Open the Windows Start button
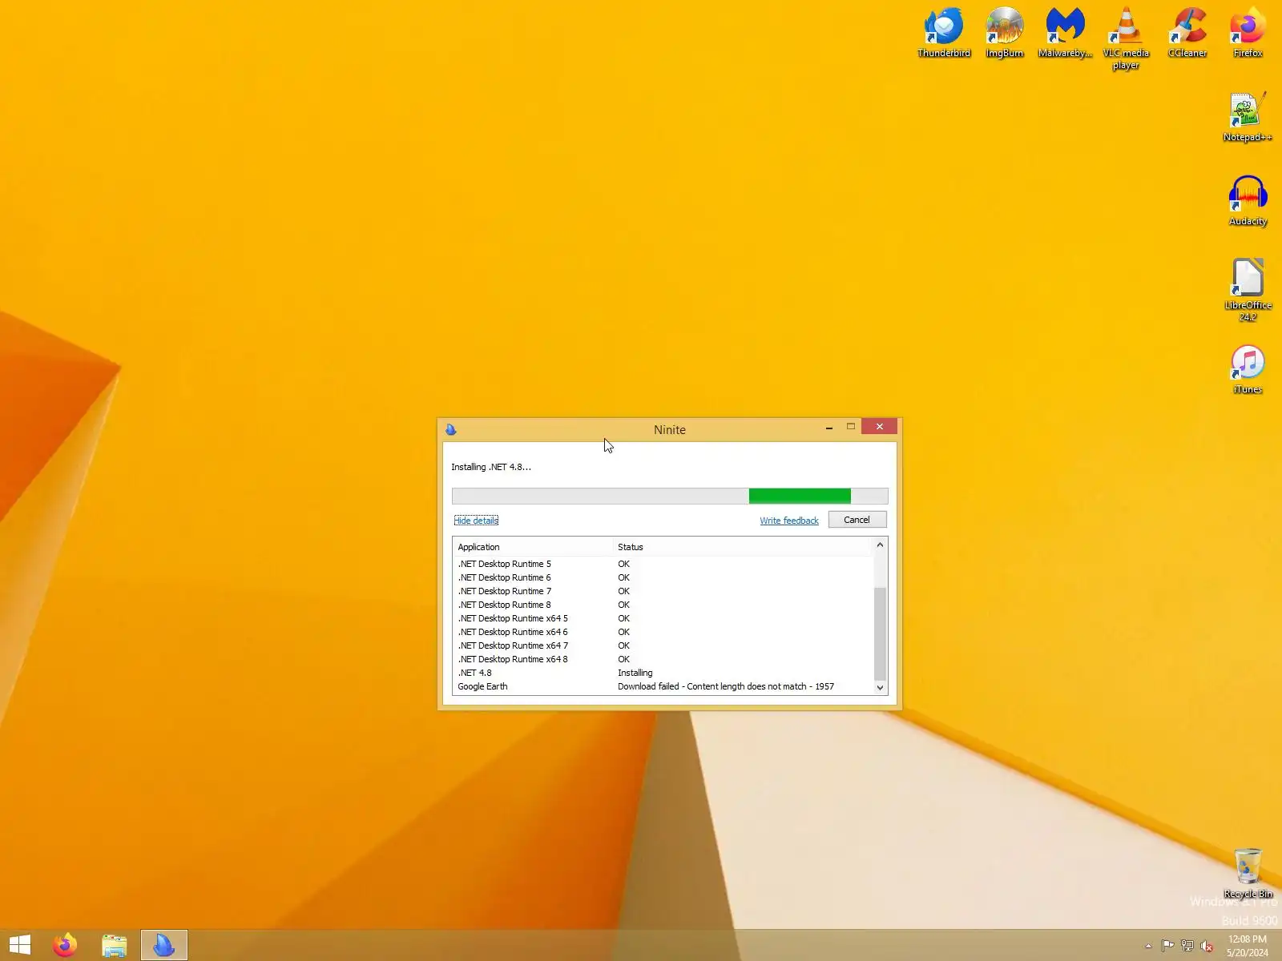The image size is (1282, 961). [20, 945]
